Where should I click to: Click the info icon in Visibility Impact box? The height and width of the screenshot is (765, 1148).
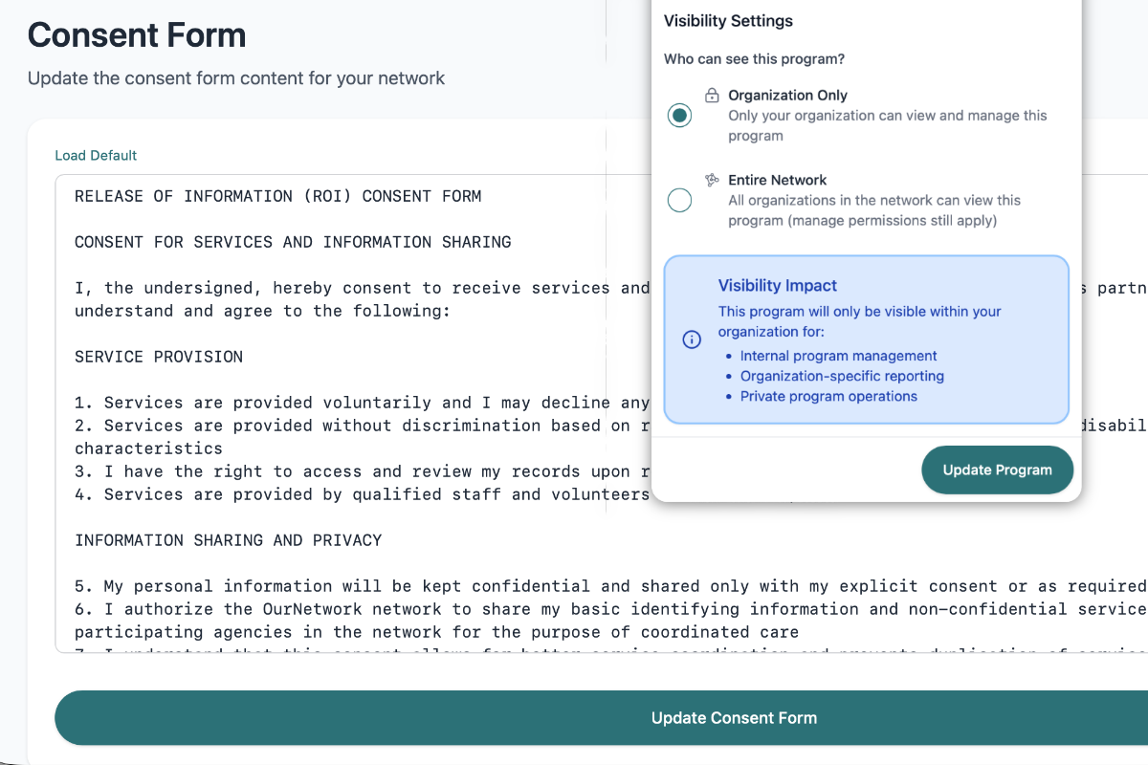pos(692,339)
